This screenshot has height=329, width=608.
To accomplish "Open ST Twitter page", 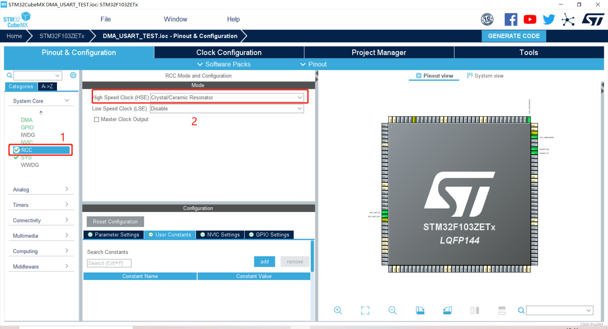I will 548,19.
